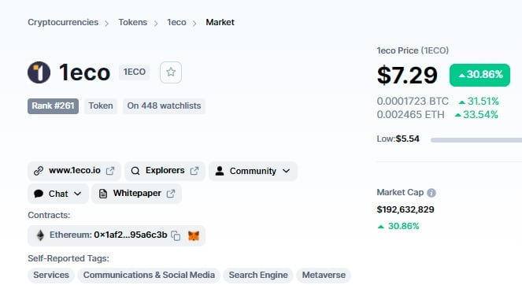Click the magnifier icon in Explorers
The width and height of the screenshot is (522, 285).
point(135,171)
